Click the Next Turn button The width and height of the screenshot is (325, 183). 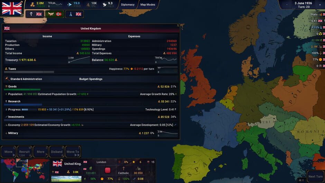pos(315,176)
